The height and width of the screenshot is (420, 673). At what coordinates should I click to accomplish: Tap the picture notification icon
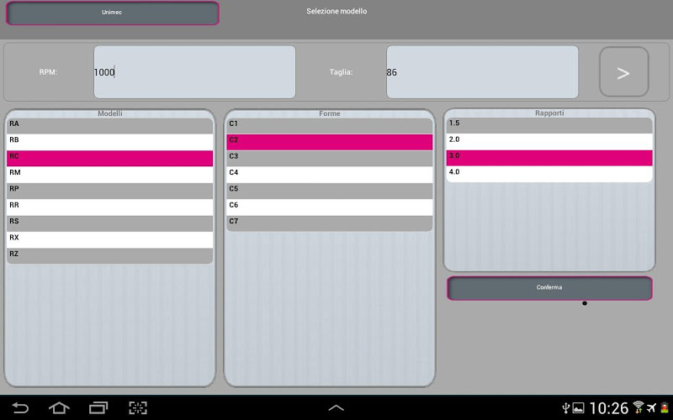pos(579,408)
